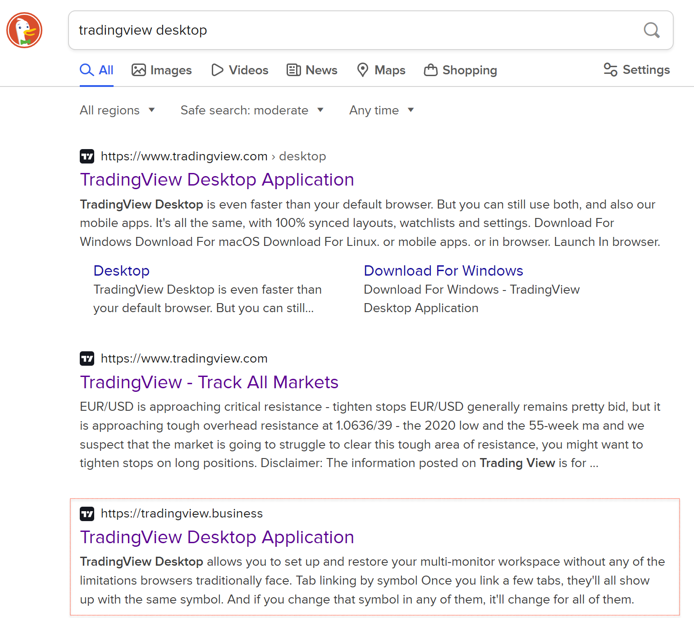Go to the Shopping tab
Viewport: 694px width, 631px height.
point(461,70)
